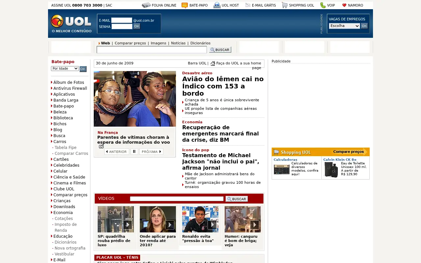The width and height of the screenshot is (421, 263).
Task: Click the calculator product image
Action: pos(282,170)
